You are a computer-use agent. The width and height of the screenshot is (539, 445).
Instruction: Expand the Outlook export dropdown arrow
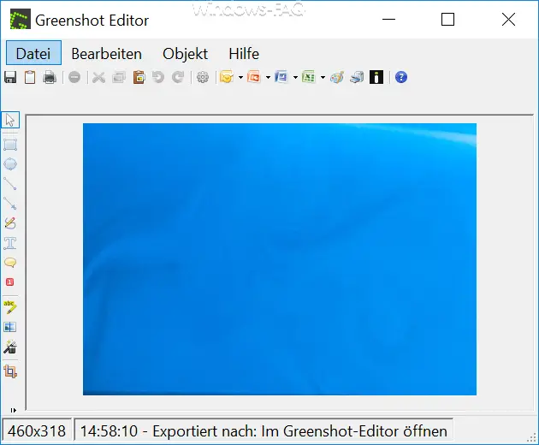coord(240,77)
